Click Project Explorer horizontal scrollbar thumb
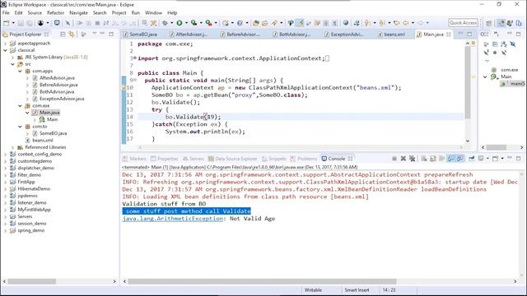The height and width of the screenshot is (296, 527). pos(31,281)
